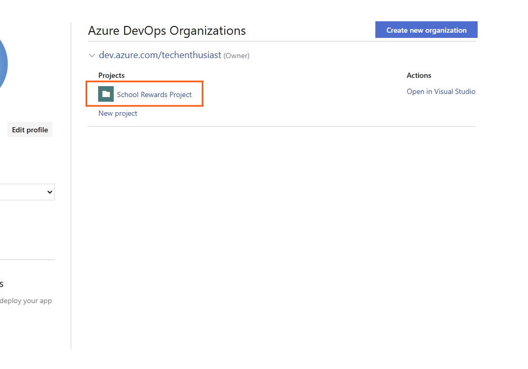Open dev.azure.com/techenthusiast organization link
528x369 pixels.
160,55
